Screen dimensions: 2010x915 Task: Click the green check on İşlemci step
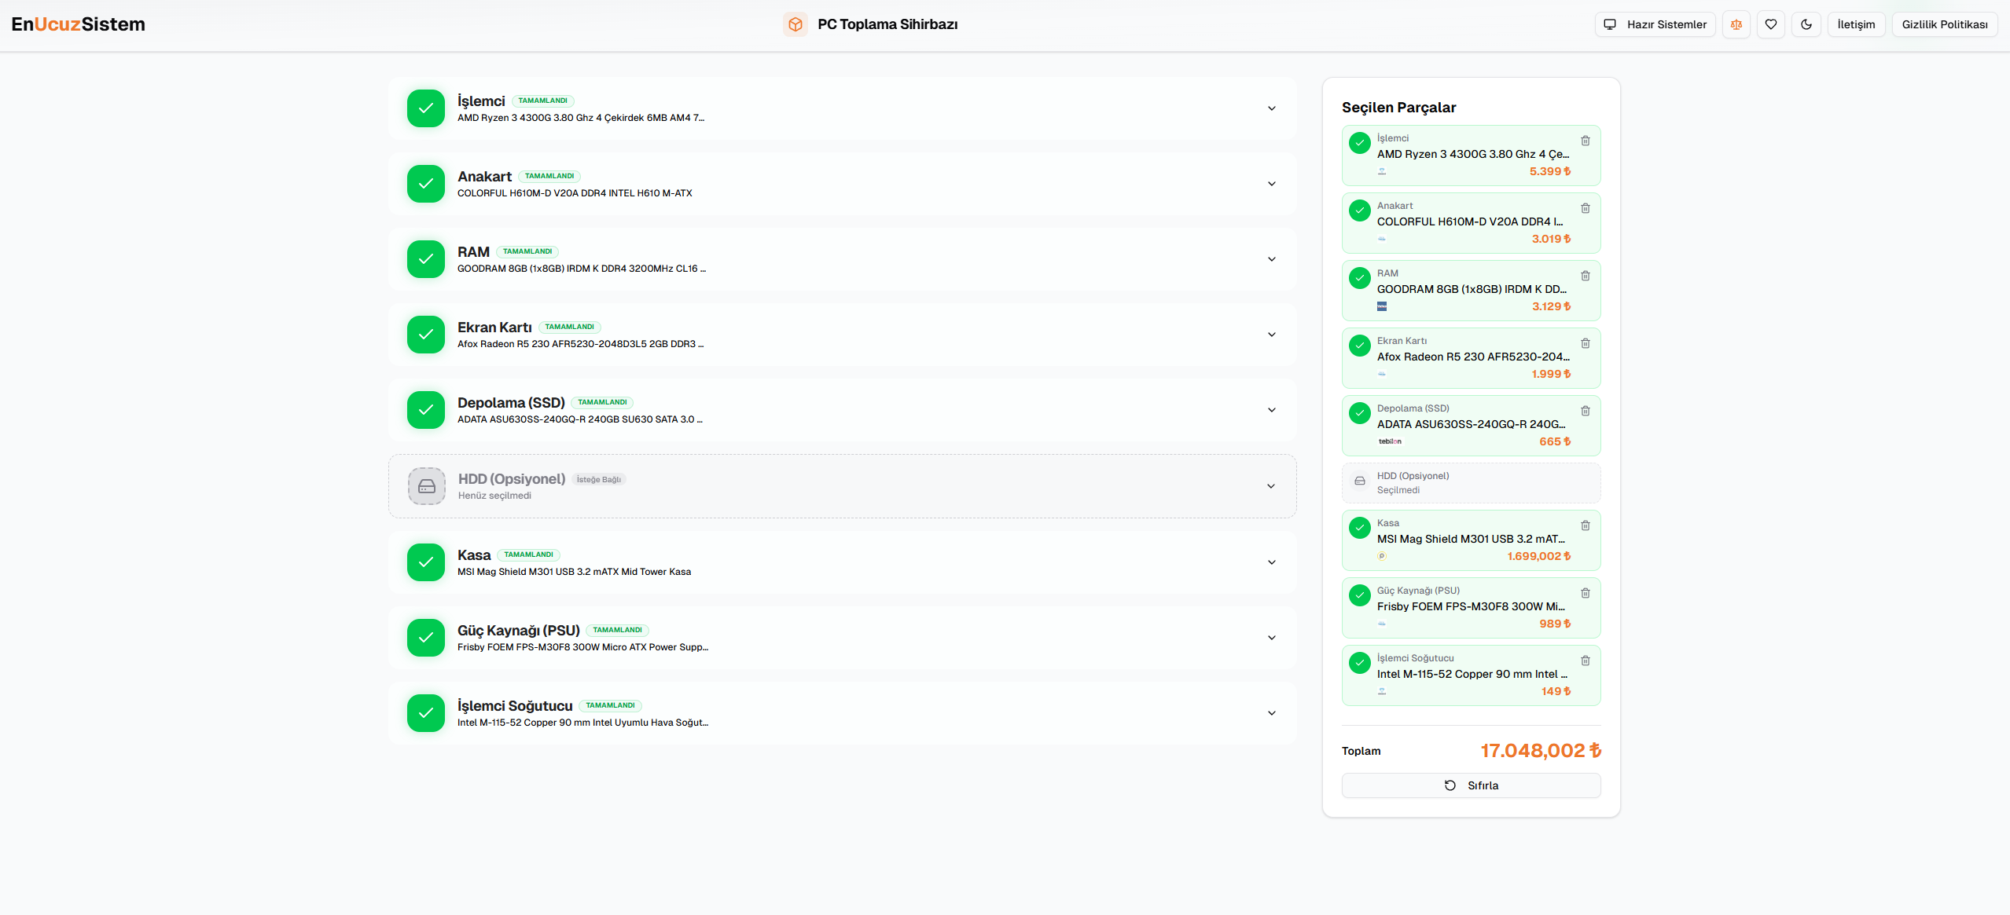pyautogui.click(x=425, y=108)
